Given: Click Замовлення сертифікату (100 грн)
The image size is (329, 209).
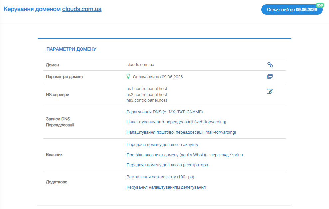Looking at the screenshot, I should point(160,177).
